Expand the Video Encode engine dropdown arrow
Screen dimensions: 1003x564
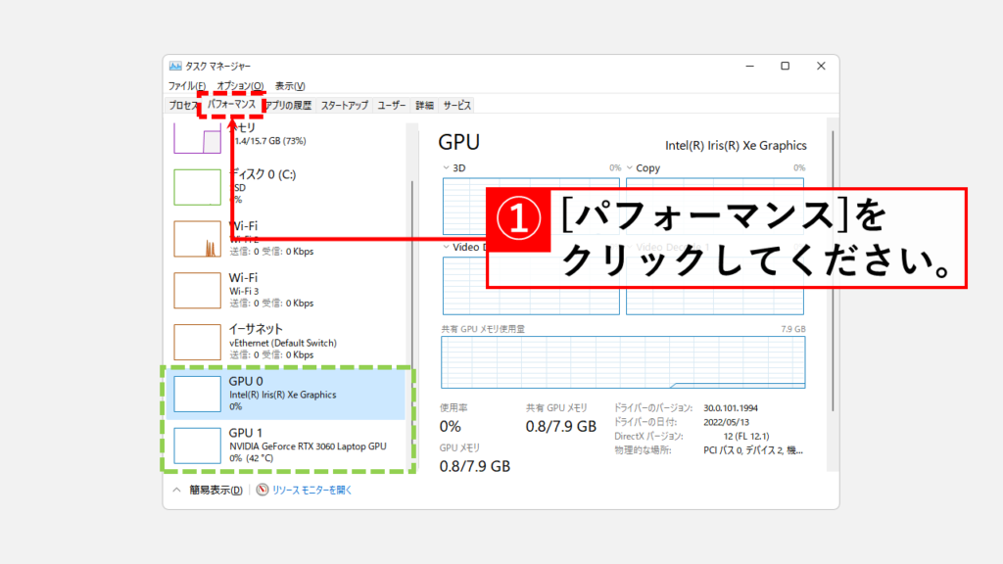point(447,248)
